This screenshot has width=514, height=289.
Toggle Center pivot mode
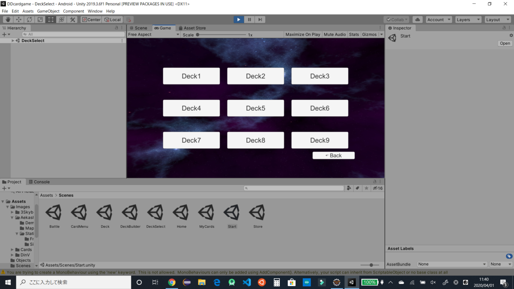pos(91,20)
